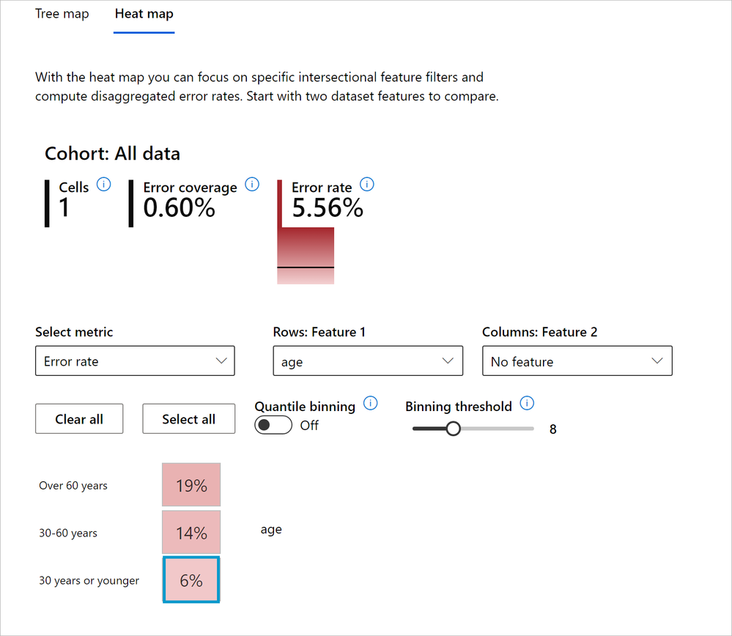Open the Select metric Error rate dropdown
732x636 pixels.
coord(135,361)
